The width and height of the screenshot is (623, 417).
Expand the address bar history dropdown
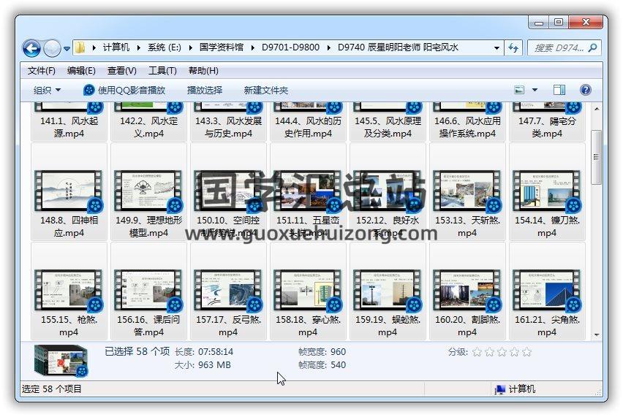[497, 47]
